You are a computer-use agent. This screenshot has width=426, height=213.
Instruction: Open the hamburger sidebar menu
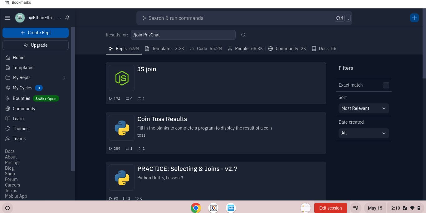(x=7, y=18)
